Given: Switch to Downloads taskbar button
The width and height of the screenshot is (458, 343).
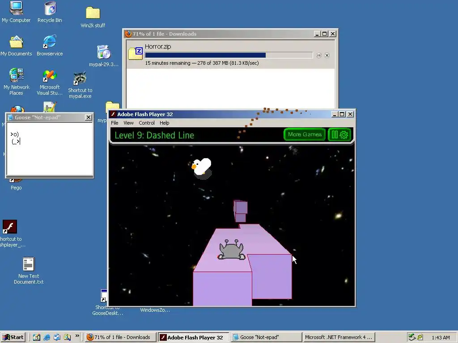Looking at the screenshot, I should [120, 337].
